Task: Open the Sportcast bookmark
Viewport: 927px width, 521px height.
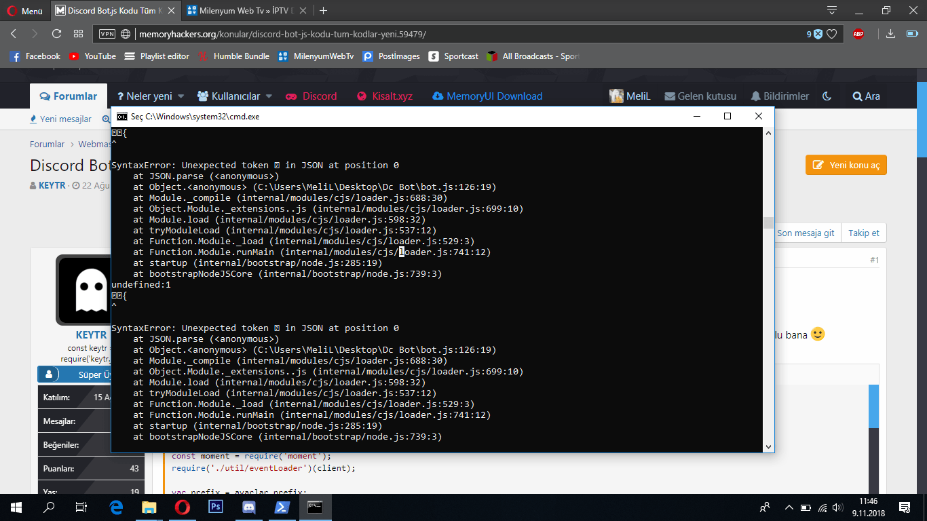Action: click(453, 56)
